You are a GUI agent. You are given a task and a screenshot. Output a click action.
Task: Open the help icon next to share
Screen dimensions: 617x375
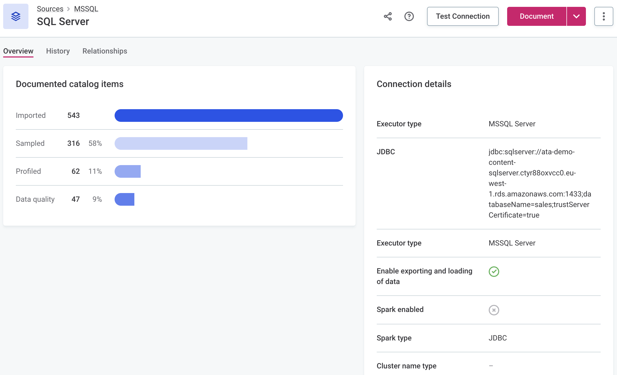tap(409, 16)
